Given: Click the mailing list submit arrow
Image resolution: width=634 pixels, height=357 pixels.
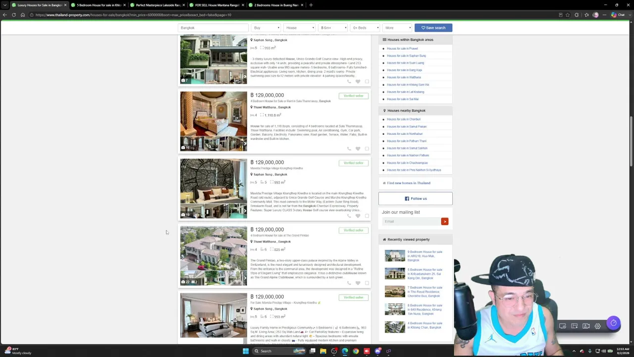Looking at the screenshot, I should [x=445, y=222].
